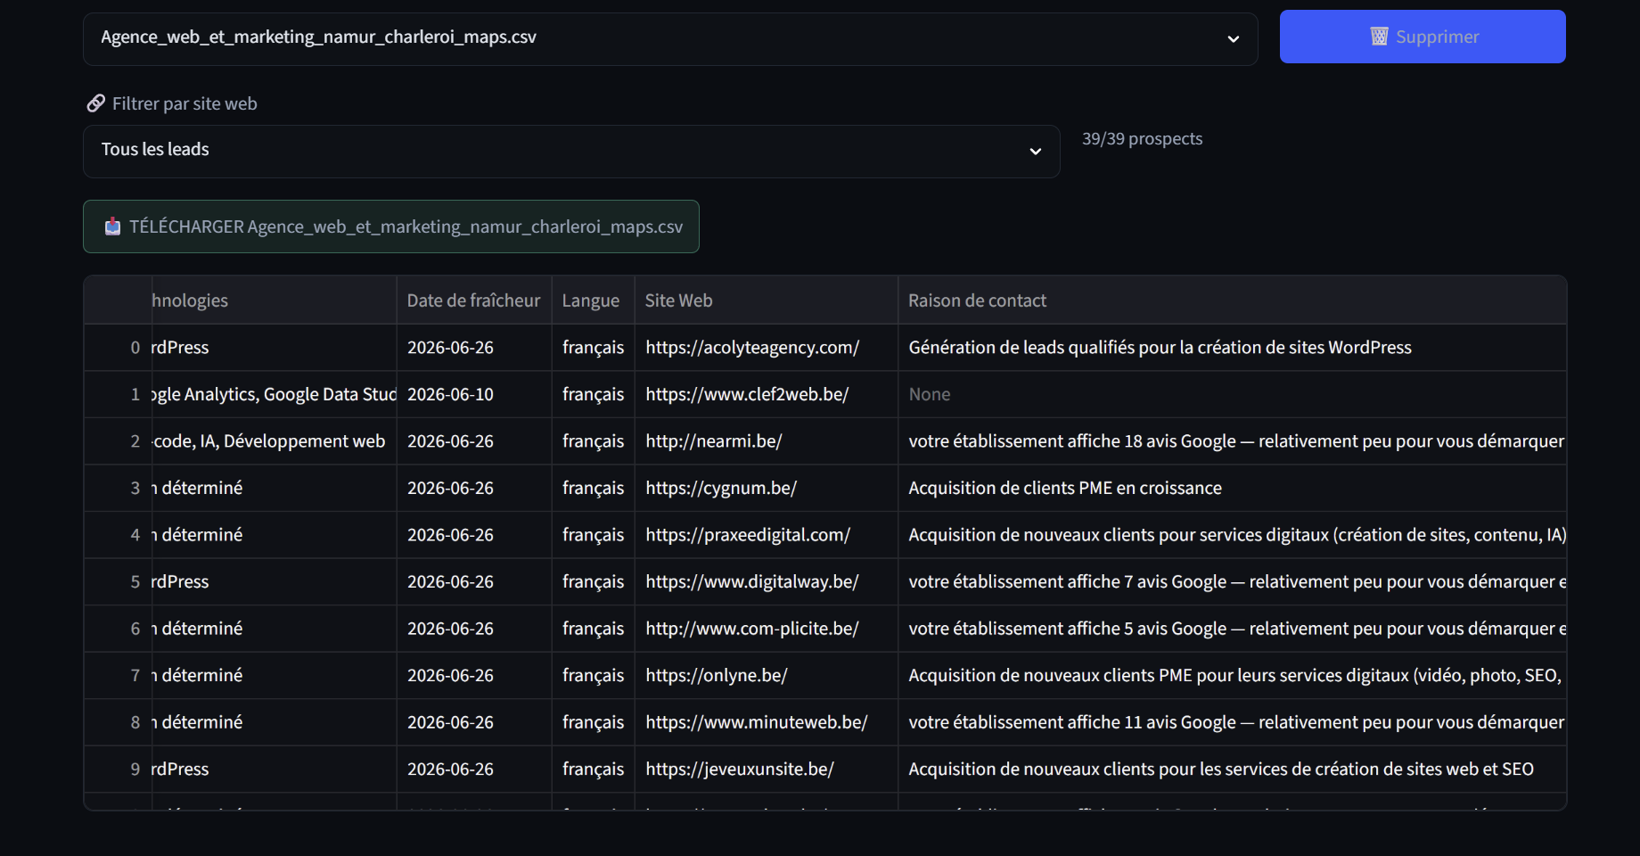Expand the CSV file dropdown chevron
This screenshot has width=1640, height=856.
[1233, 38]
